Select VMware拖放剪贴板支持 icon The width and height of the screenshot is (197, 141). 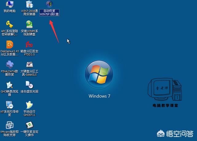[x=9, y=125]
